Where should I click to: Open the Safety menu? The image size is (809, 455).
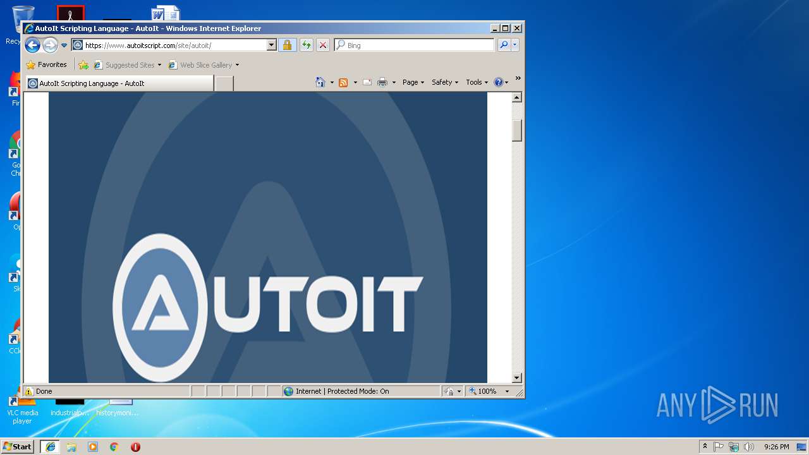tap(445, 82)
